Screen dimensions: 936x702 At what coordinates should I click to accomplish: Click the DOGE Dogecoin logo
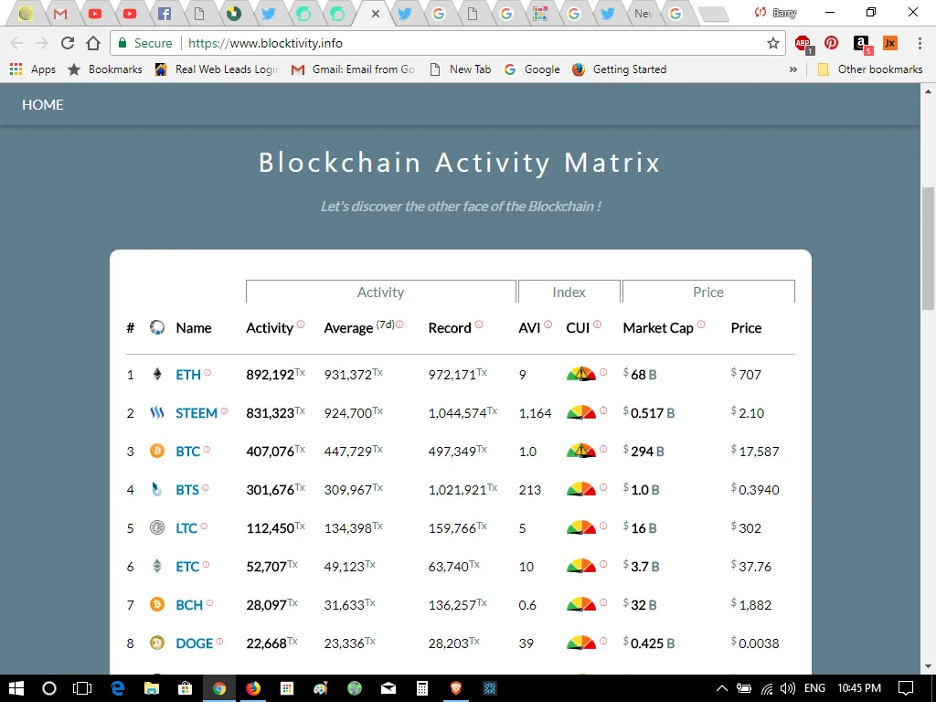coord(157,643)
